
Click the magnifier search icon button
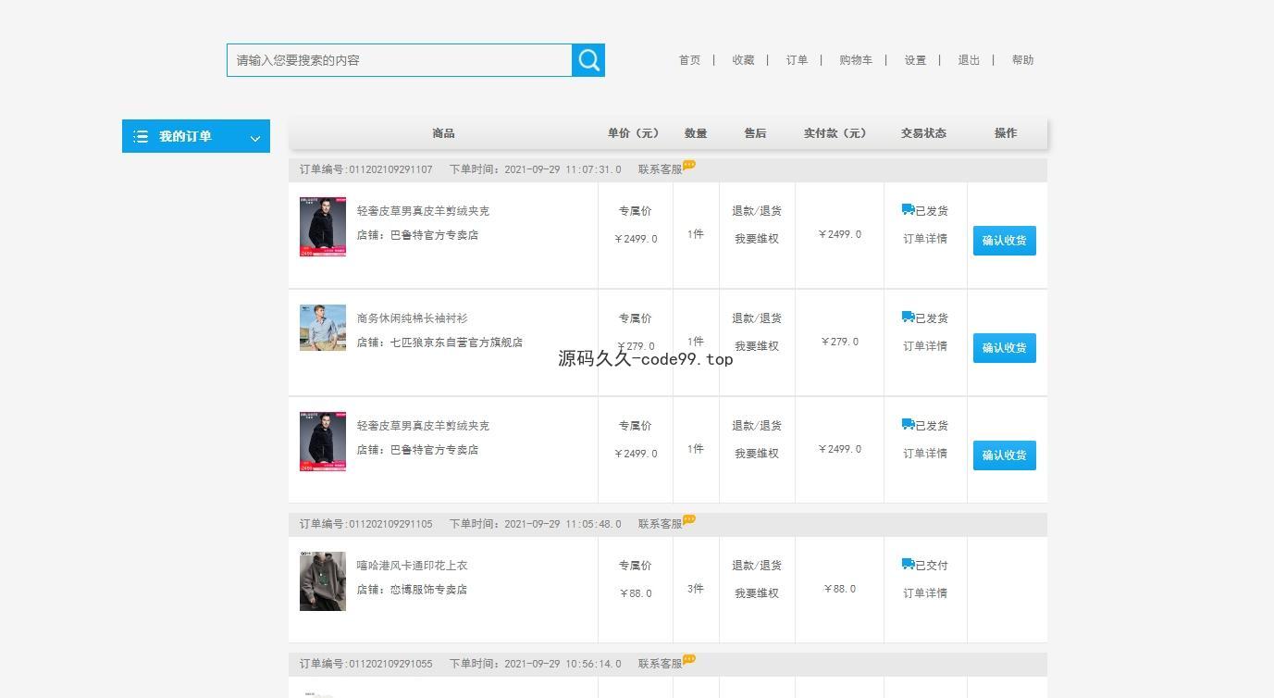click(x=588, y=60)
